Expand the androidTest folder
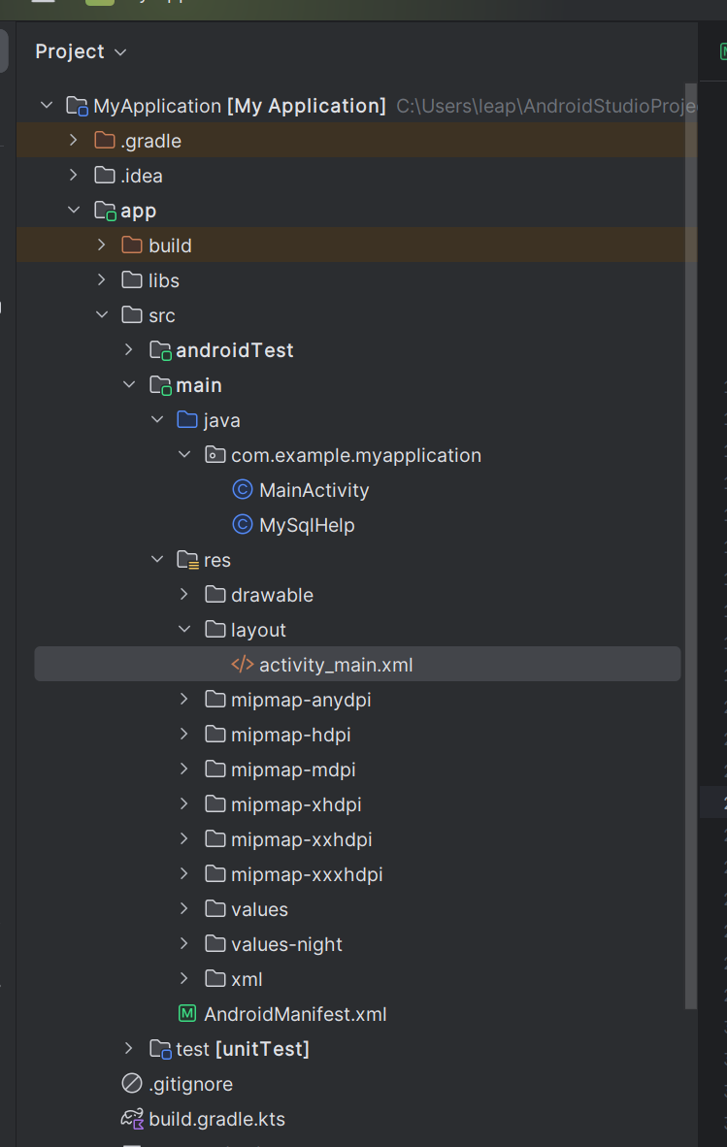 [128, 350]
